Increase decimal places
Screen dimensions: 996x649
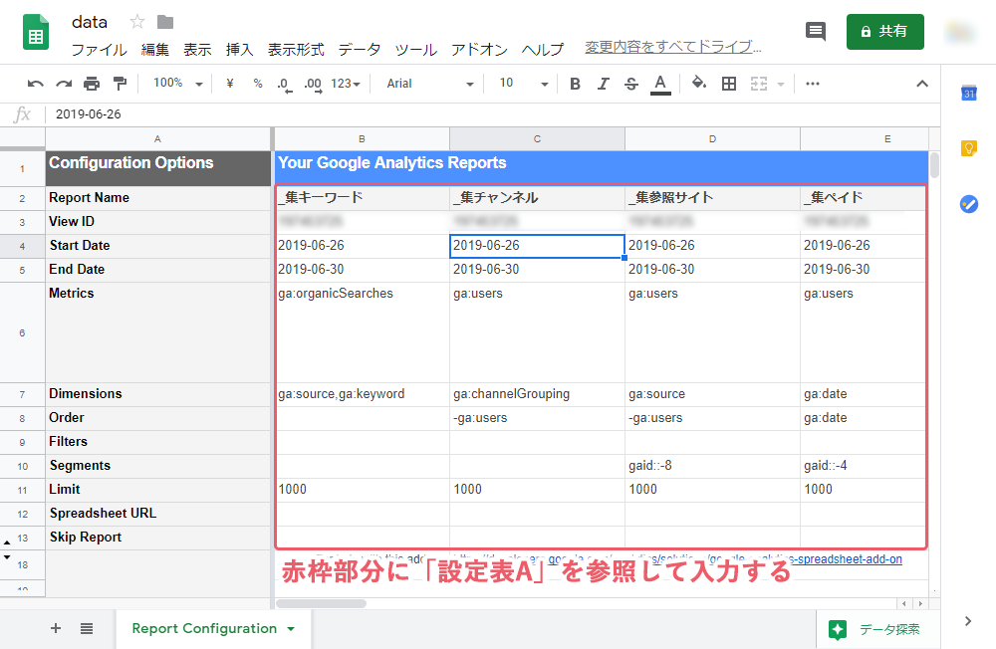coord(313,84)
